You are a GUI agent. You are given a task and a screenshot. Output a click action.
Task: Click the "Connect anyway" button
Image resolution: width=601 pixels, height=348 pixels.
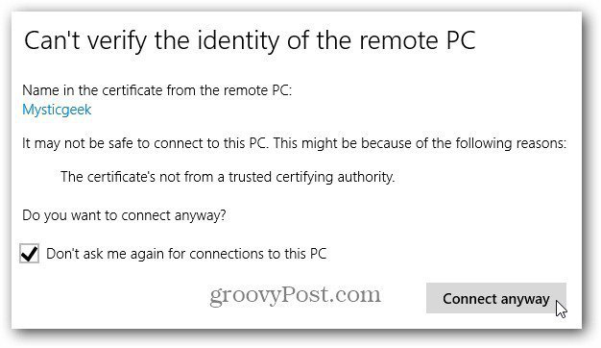496,299
